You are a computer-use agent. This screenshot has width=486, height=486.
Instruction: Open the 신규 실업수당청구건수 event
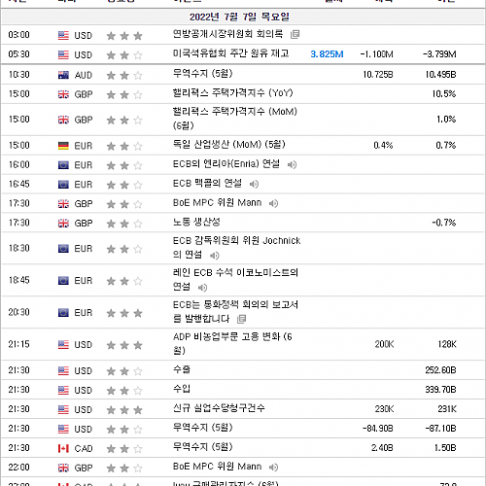pyautogui.click(x=219, y=408)
